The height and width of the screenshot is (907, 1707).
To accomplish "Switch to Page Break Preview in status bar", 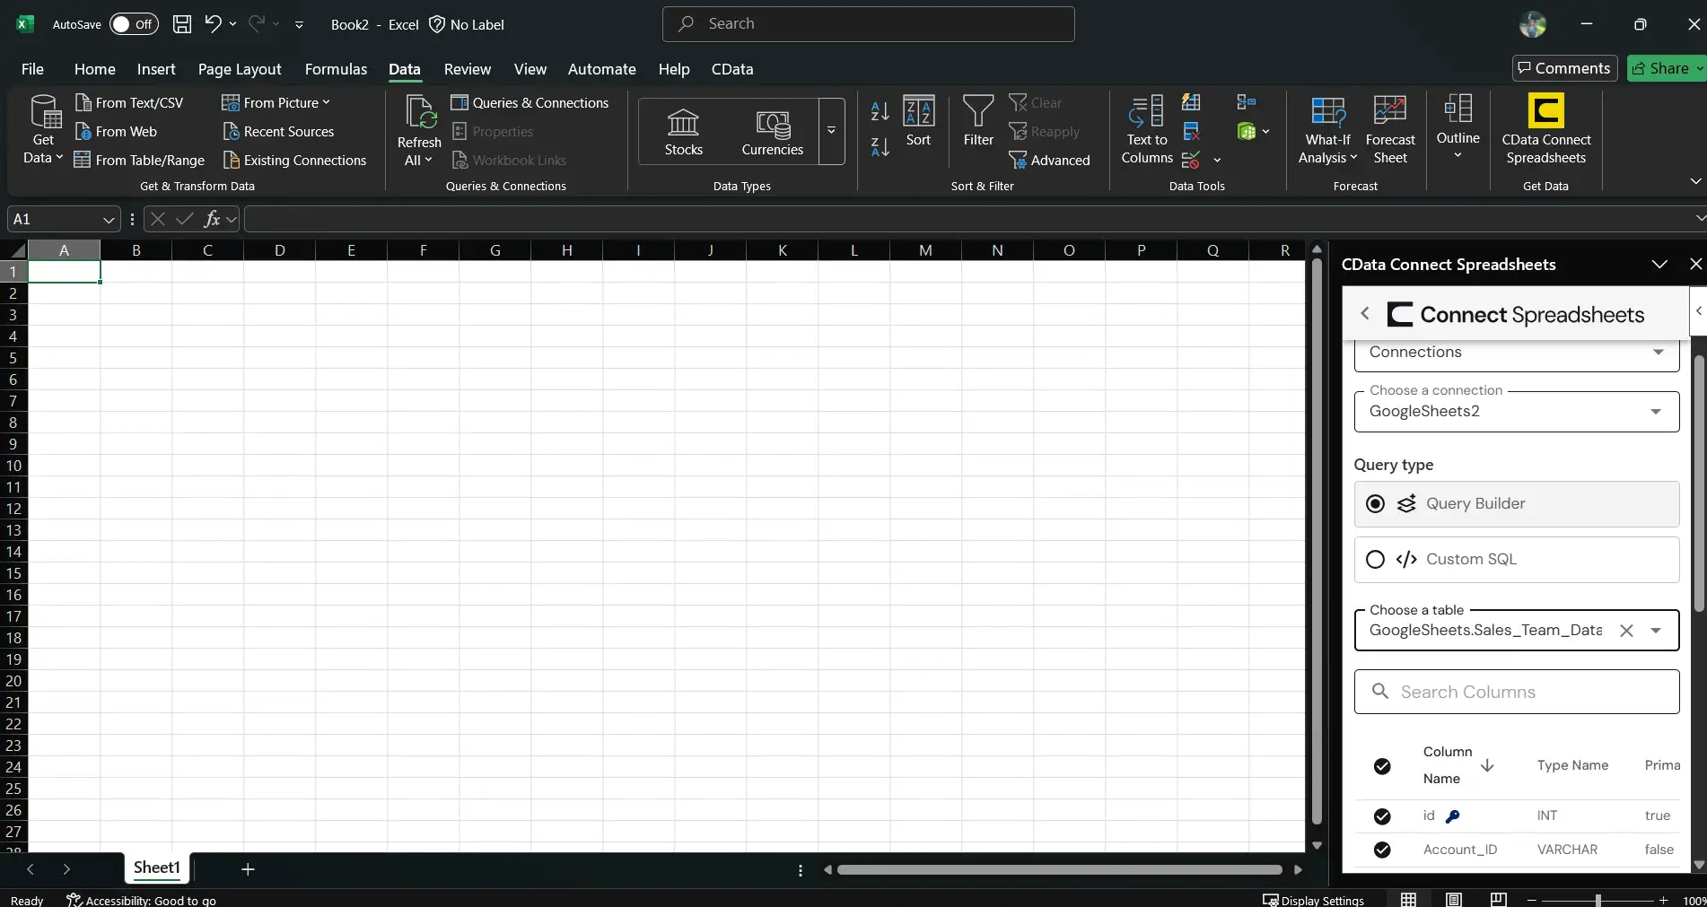I will (1498, 900).
